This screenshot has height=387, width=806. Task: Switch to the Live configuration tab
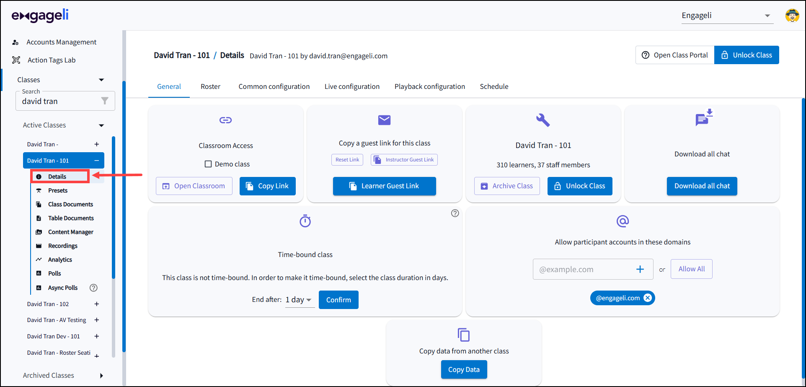pos(352,86)
